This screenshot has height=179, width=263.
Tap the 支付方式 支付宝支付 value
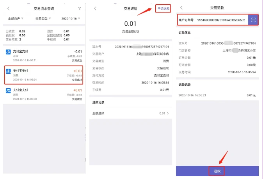(x=162, y=75)
